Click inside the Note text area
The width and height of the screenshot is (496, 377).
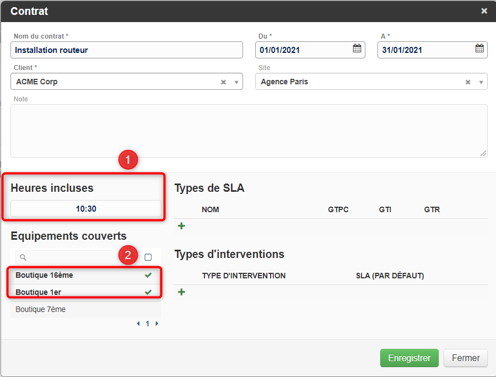click(249, 131)
